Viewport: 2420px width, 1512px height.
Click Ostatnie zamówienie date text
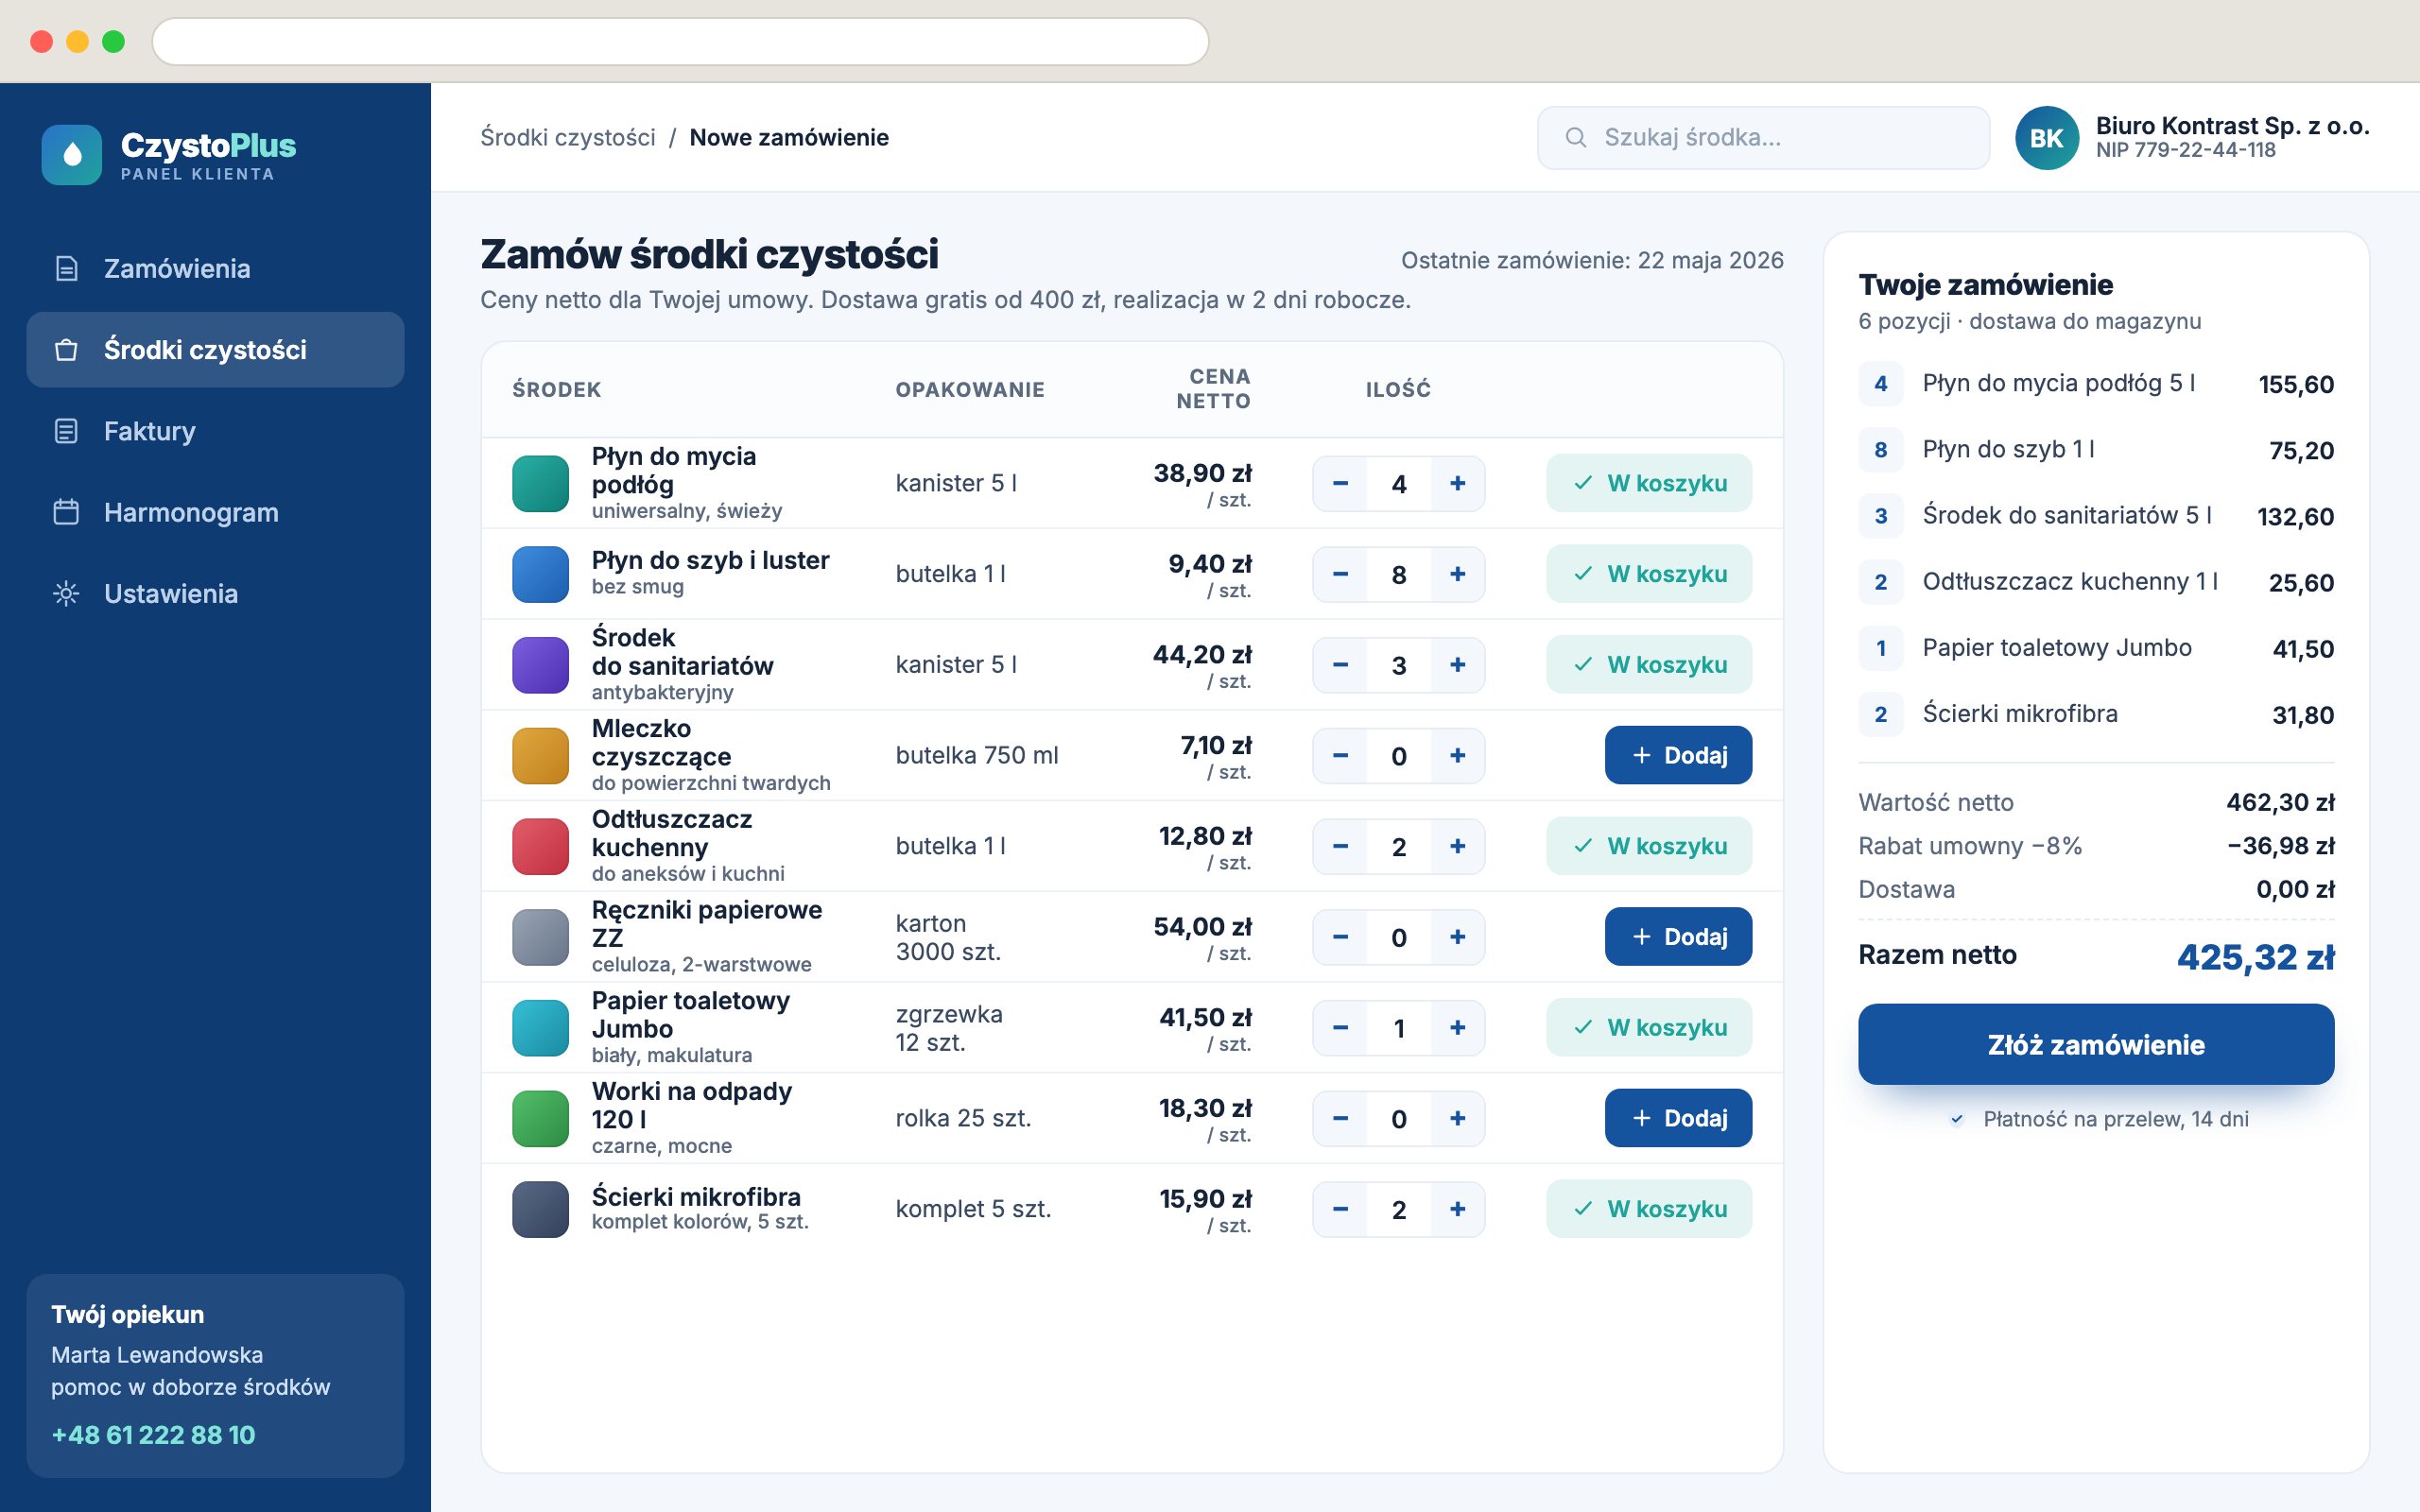tap(1592, 260)
